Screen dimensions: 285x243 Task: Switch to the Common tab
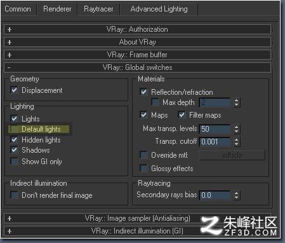coord(18,9)
